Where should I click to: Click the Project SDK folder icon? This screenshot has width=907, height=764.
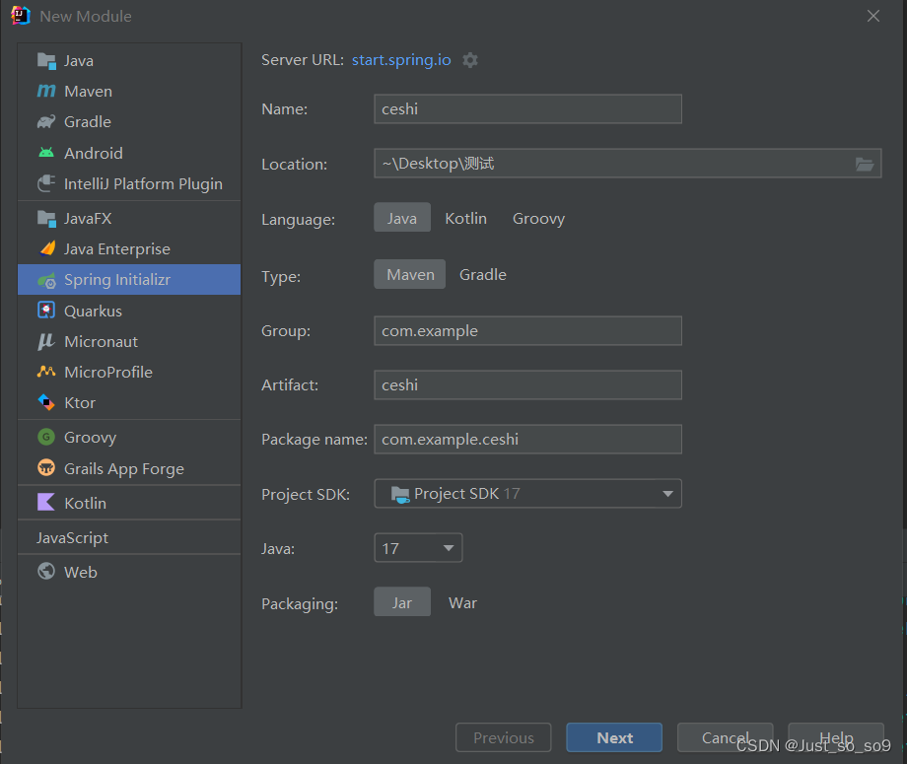click(400, 494)
